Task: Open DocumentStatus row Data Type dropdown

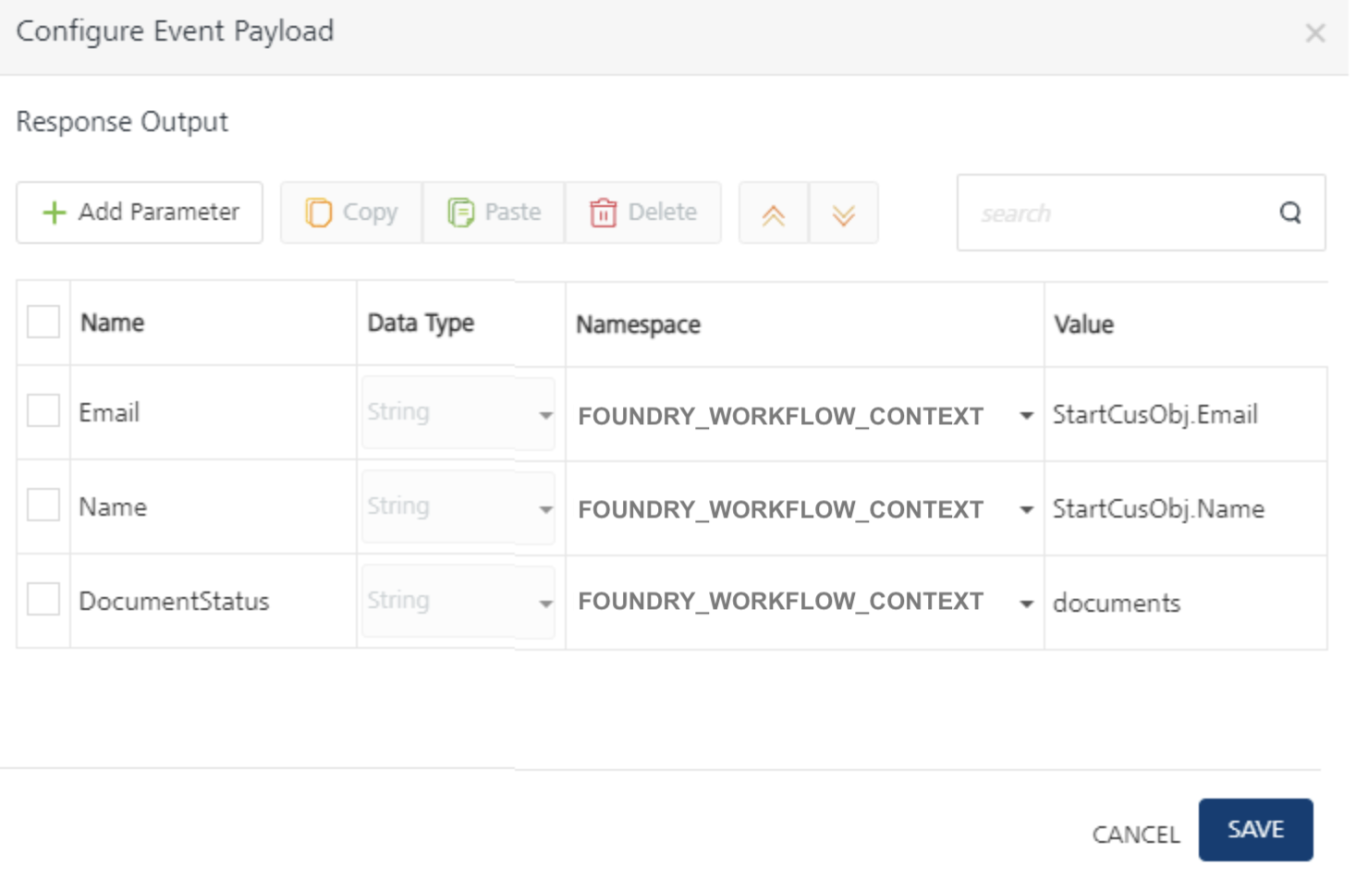Action: (x=545, y=604)
